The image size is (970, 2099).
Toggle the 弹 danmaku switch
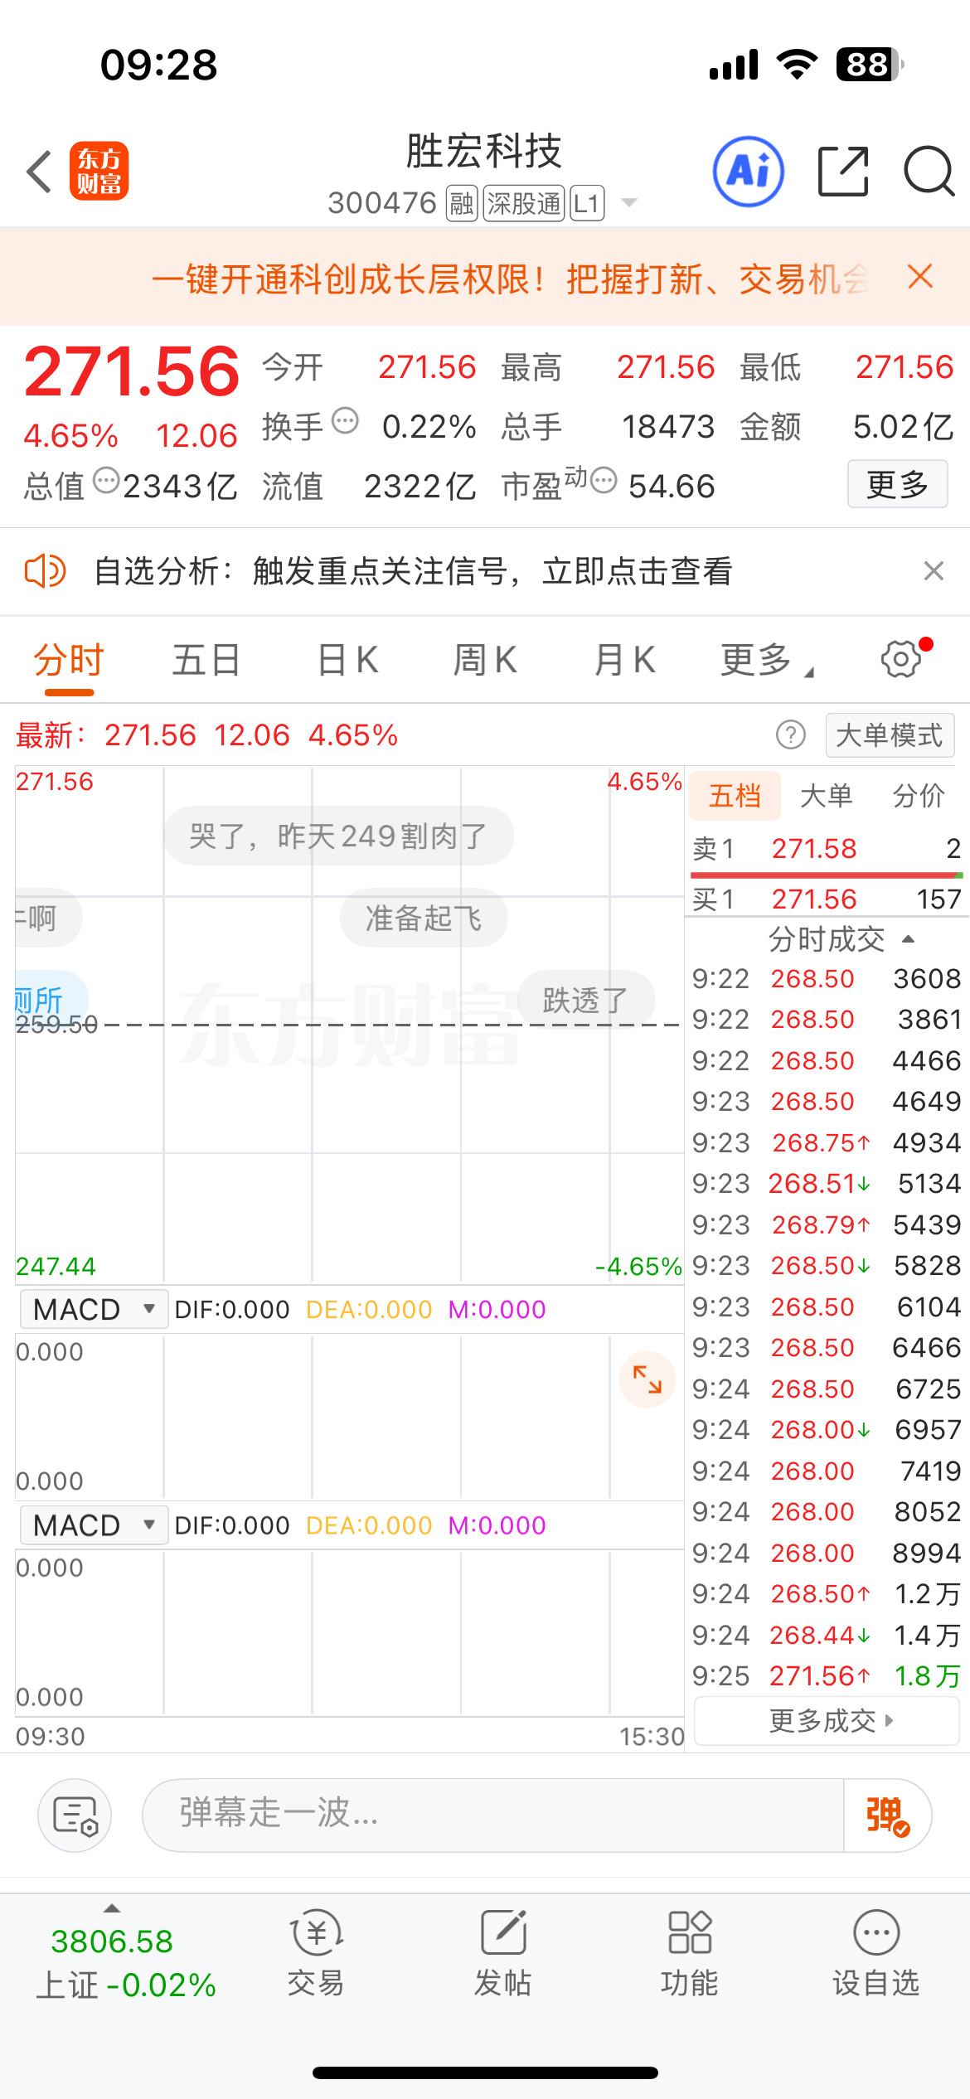887,1815
